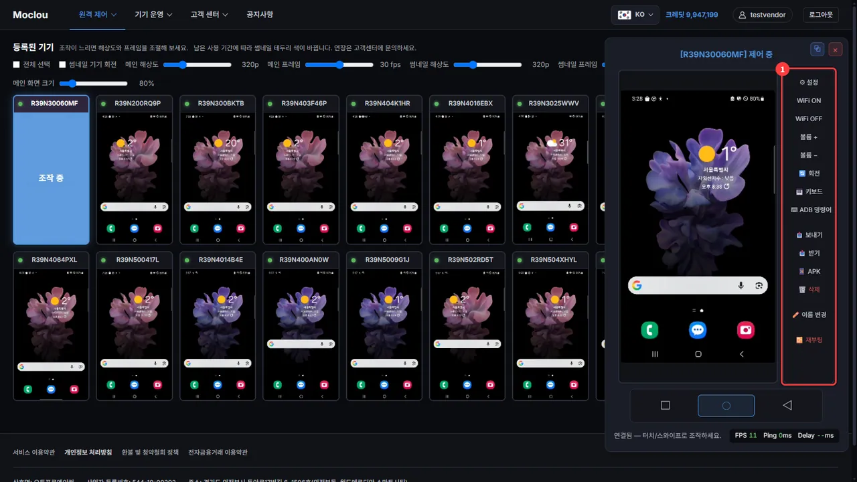Open the 설정 settings option in control panel
The width and height of the screenshot is (857, 482).
[x=809, y=82]
